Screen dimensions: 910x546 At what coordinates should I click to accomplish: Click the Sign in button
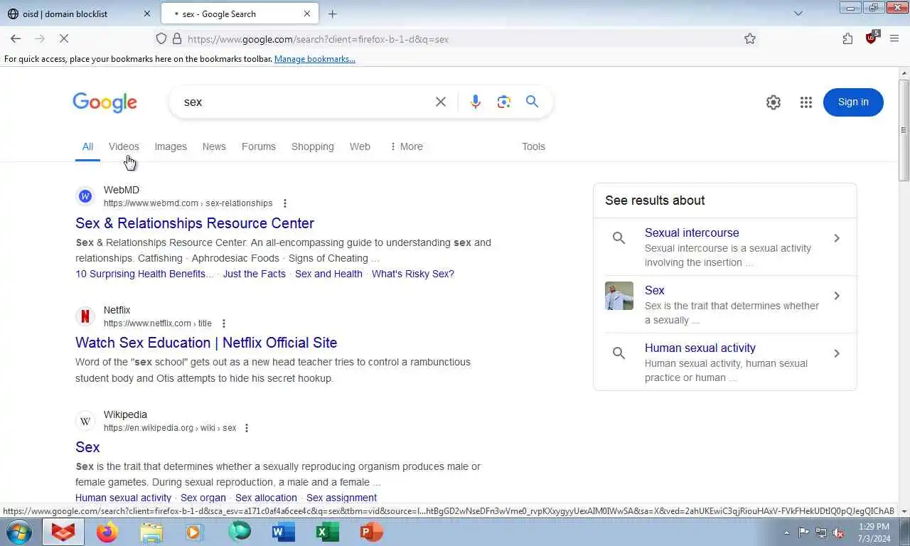coord(853,102)
